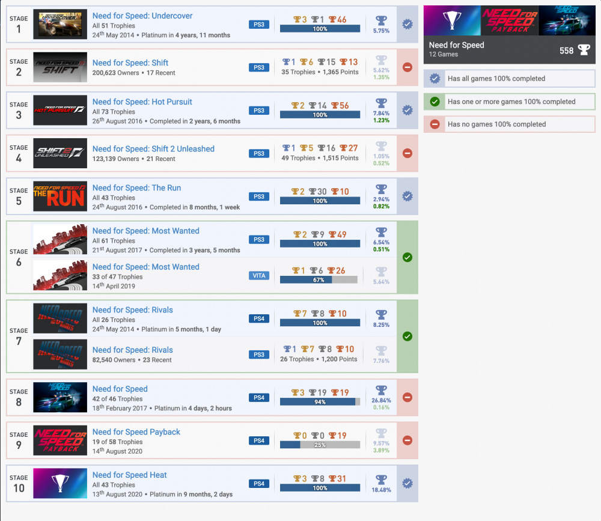Open Need for Speed: Shift 2 Unleashed
This screenshot has width=601, height=521.
pos(153,149)
